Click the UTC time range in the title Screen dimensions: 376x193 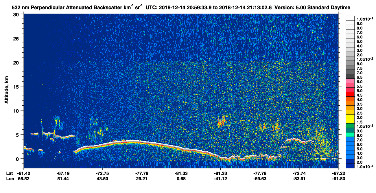(209, 7)
